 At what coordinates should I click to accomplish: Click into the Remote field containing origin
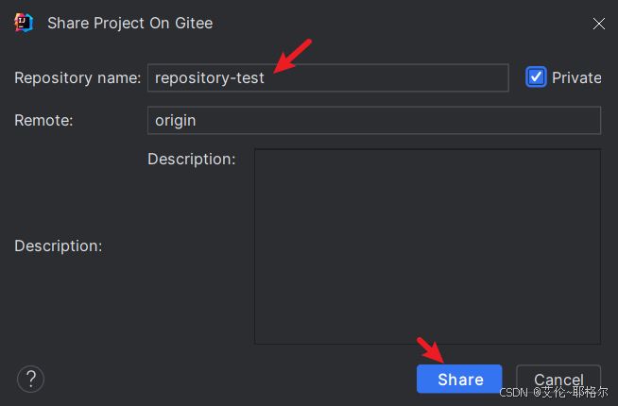point(373,120)
